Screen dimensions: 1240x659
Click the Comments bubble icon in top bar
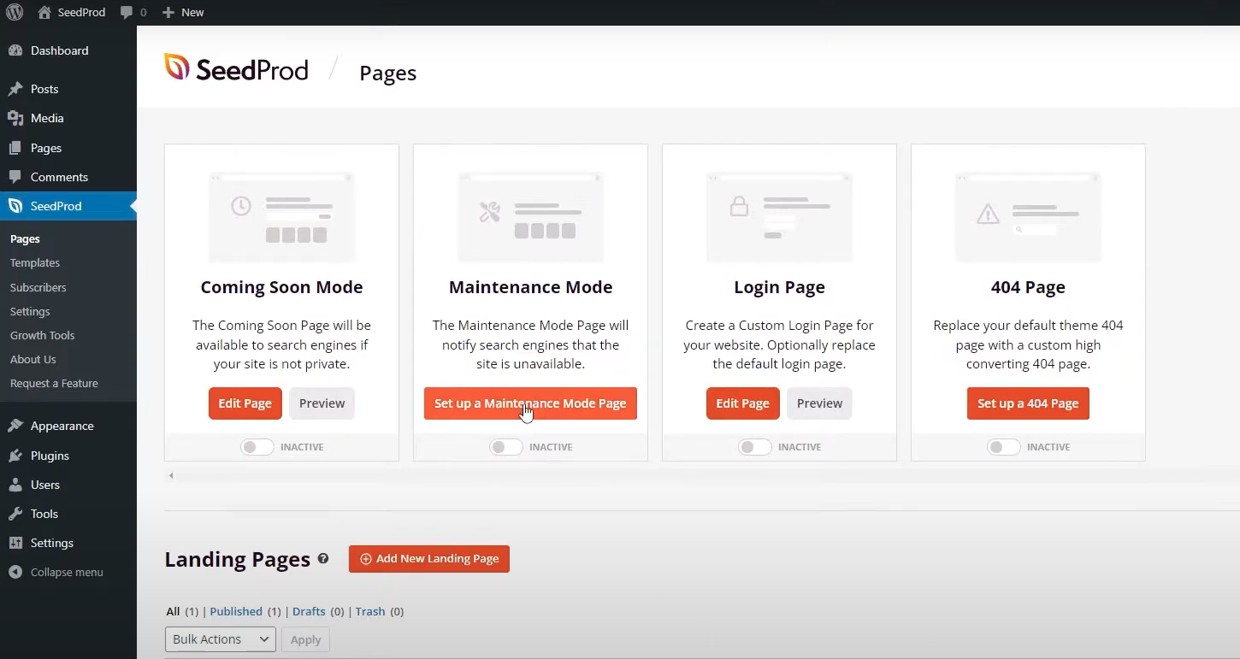click(x=127, y=12)
